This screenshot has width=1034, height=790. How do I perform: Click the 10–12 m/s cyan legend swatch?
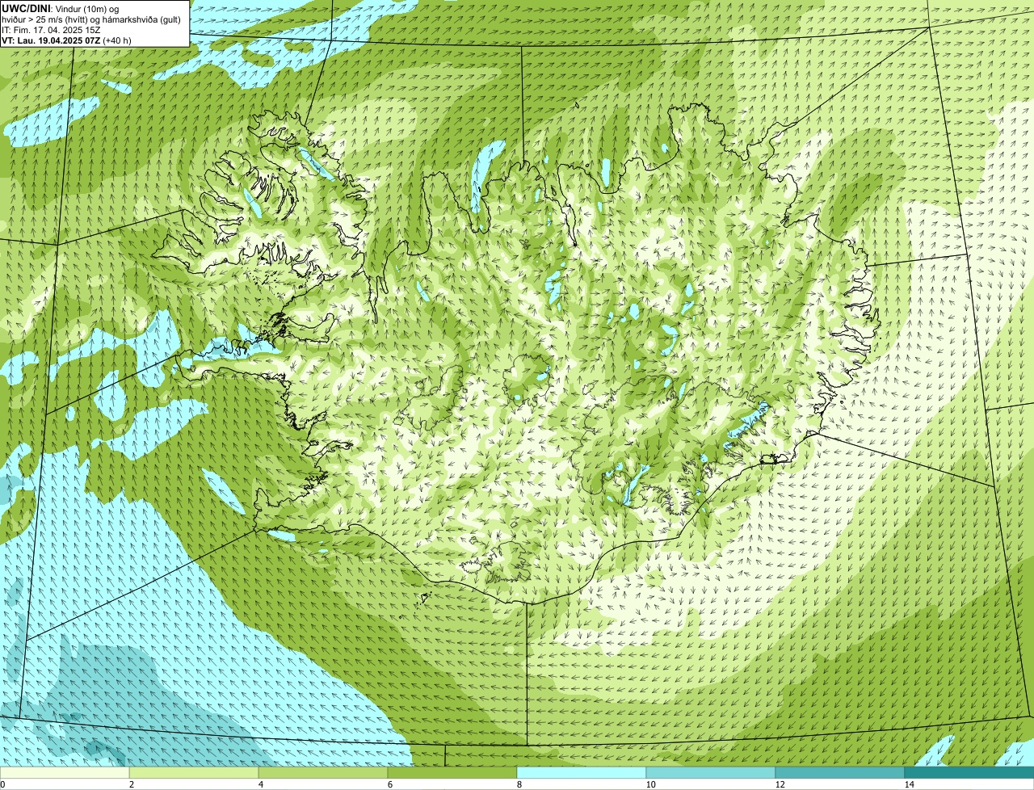point(711,773)
